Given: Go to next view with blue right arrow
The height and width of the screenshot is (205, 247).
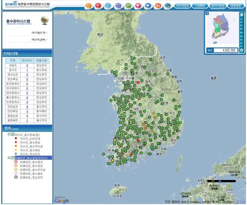Looking at the screenshot, I should pyautogui.click(x=148, y=6).
